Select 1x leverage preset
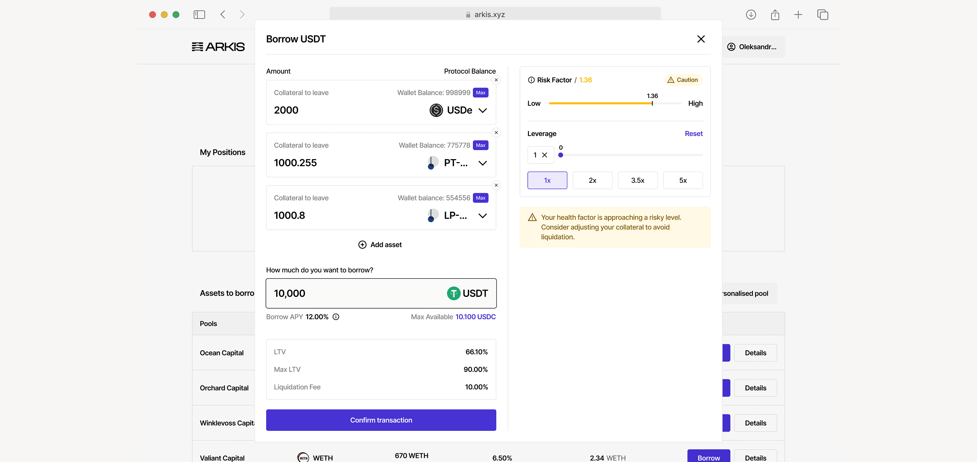Image resolution: width=977 pixels, height=462 pixels. point(547,180)
